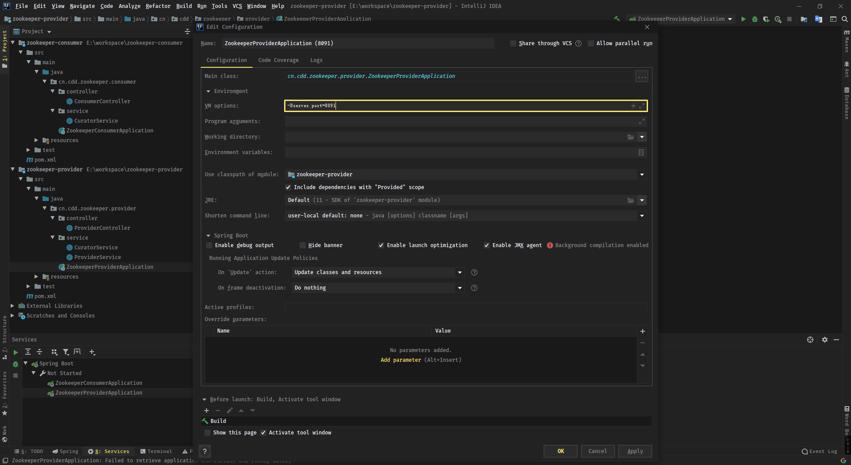Open Shorten command line dropdown

coord(642,216)
